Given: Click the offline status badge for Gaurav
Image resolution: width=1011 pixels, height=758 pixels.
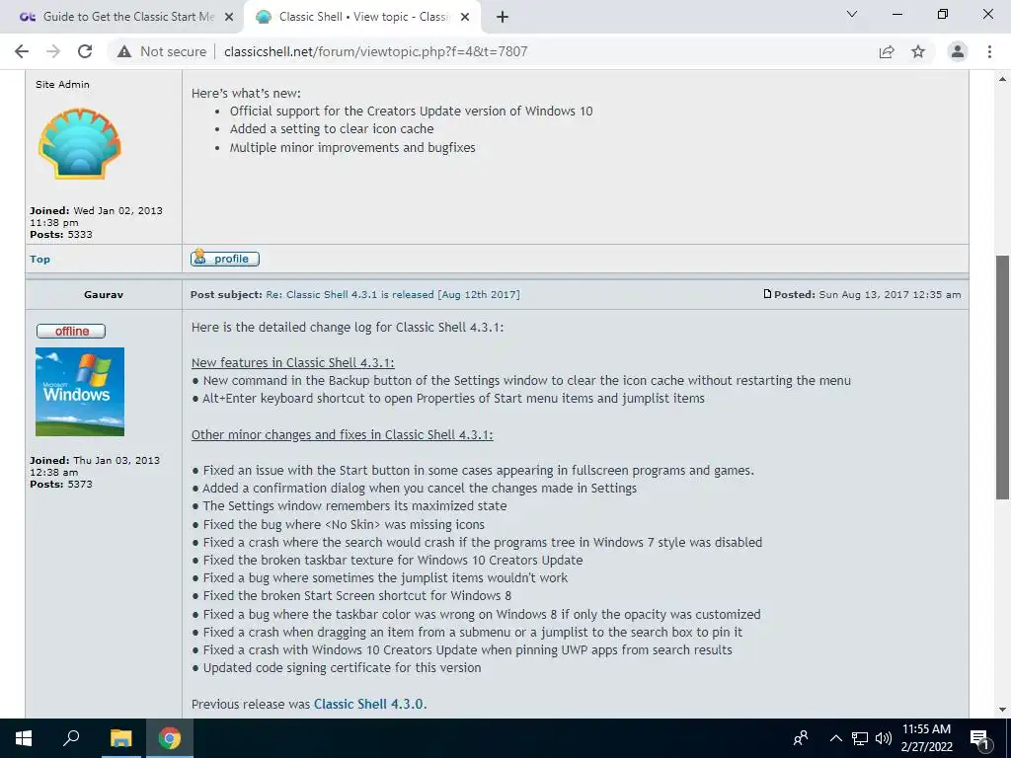Looking at the screenshot, I should coord(71,332).
